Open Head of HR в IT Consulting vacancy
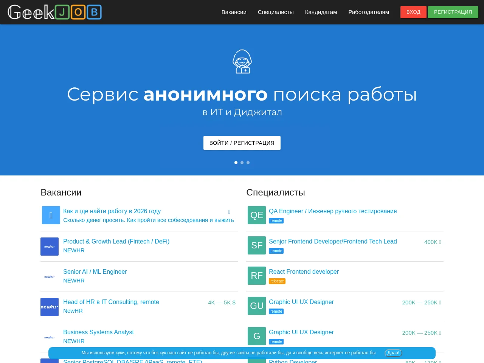The image size is (484, 363). pyautogui.click(x=111, y=302)
